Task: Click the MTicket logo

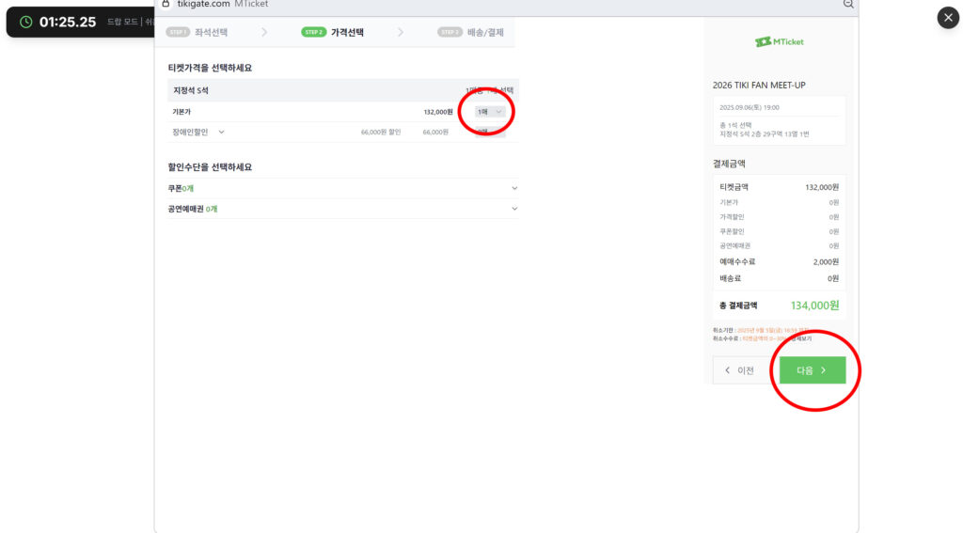Action: [x=779, y=41]
